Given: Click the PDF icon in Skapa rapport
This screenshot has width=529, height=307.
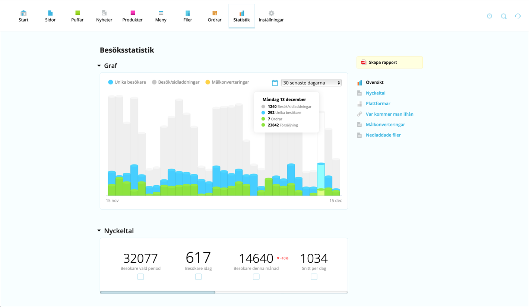Looking at the screenshot, I should [364, 63].
